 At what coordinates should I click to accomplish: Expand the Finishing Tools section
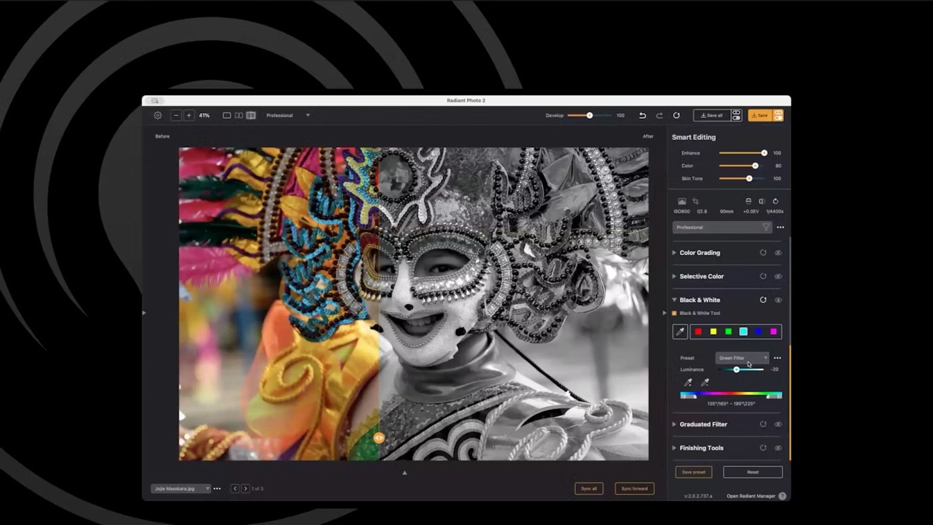[674, 448]
